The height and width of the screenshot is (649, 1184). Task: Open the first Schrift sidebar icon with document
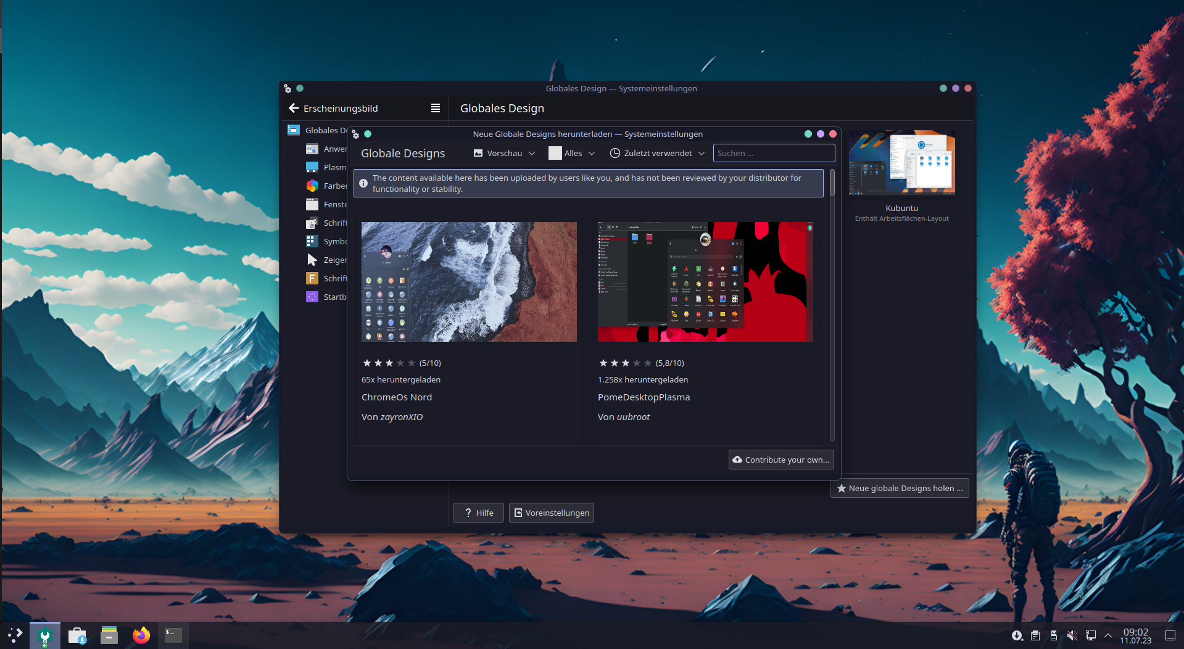(x=312, y=223)
